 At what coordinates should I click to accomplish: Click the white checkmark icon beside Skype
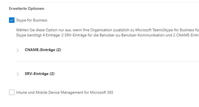click(12, 20)
